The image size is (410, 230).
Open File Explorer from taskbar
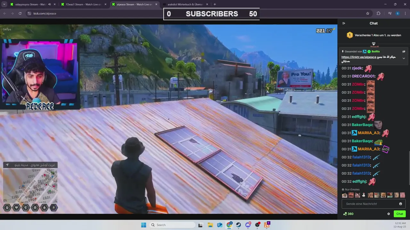pos(210,225)
